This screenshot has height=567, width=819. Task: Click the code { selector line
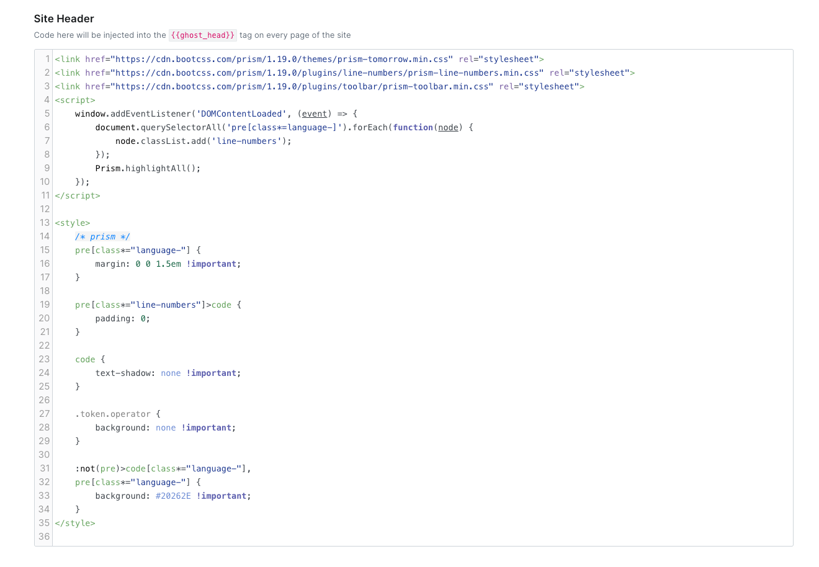(90, 360)
